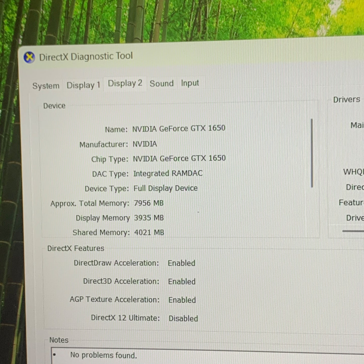Select the 3935 MB display memory value

point(149,218)
